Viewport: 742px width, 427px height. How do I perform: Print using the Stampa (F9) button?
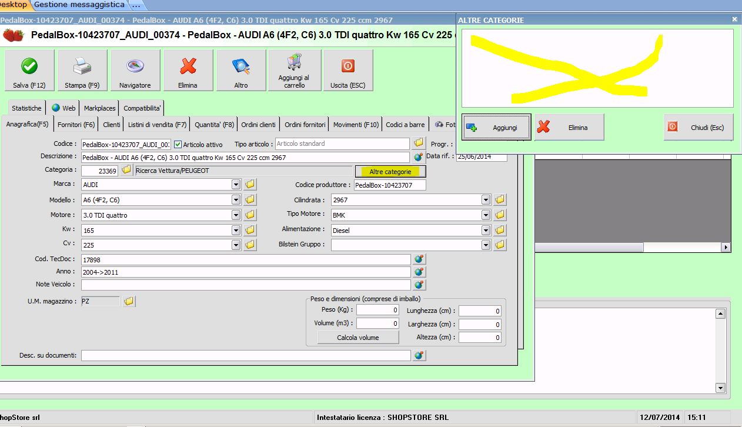[x=82, y=71]
